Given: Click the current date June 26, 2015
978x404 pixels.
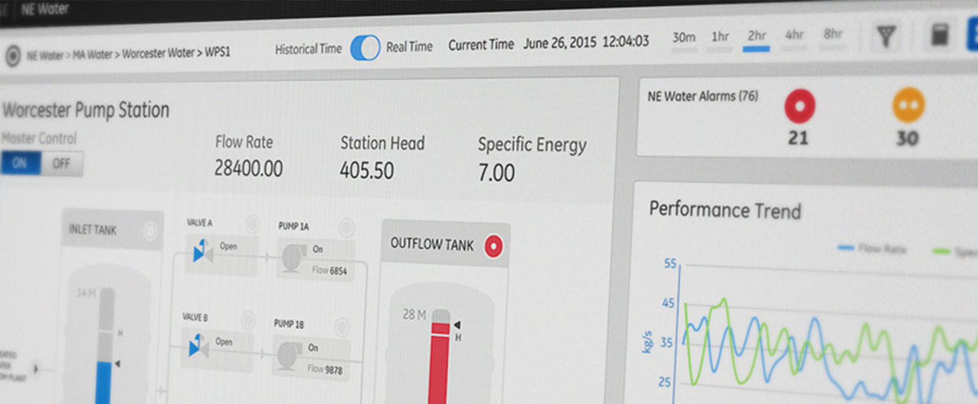Looking at the screenshot, I should coord(560,43).
